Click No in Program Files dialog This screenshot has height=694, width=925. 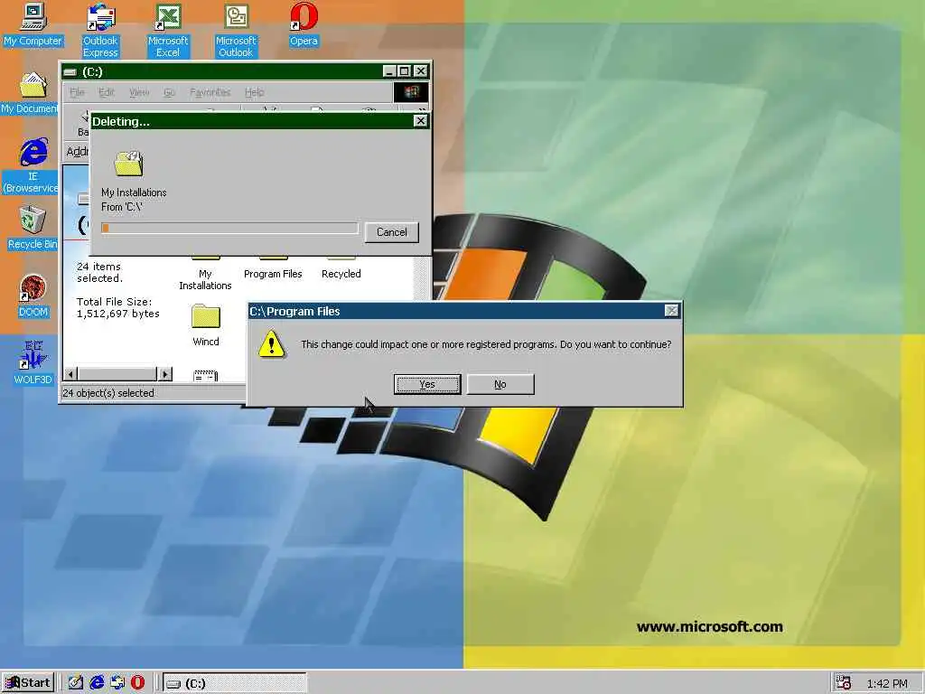click(x=500, y=384)
